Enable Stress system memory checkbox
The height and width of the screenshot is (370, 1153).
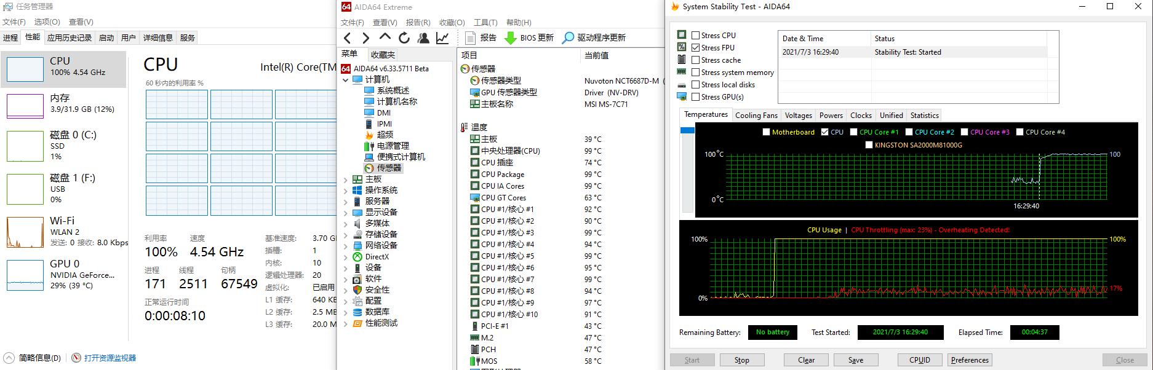point(696,73)
